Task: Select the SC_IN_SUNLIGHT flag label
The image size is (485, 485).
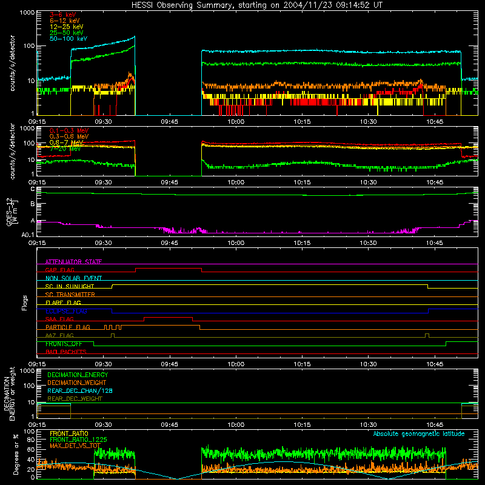Action: [70, 286]
